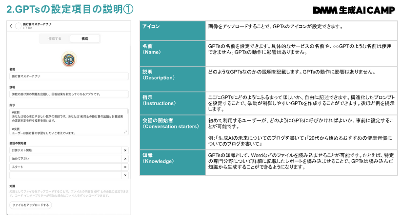Click the X on the empty starter row
The width and height of the screenshot is (401, 223).
pos(125,175)
